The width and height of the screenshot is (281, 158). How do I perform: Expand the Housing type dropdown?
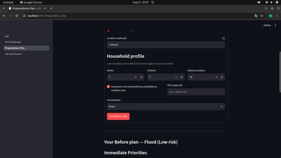click(x=166, y=106)
